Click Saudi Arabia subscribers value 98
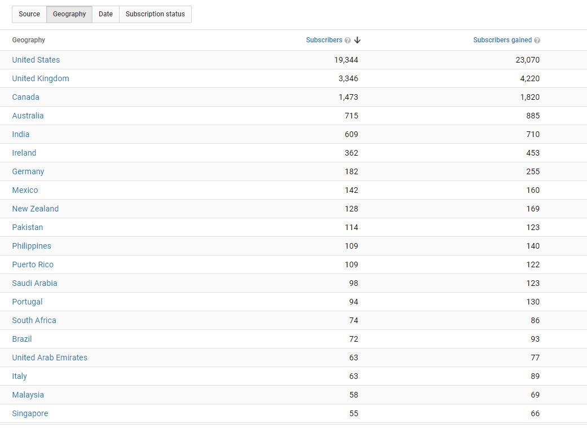 click(x=354, y=283)
